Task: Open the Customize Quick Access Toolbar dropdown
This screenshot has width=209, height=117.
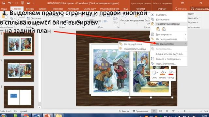Action: point(34,3)
